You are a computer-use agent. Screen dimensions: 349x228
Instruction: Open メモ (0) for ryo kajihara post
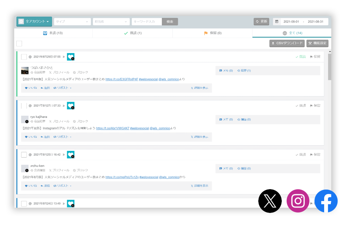(226, 119)
